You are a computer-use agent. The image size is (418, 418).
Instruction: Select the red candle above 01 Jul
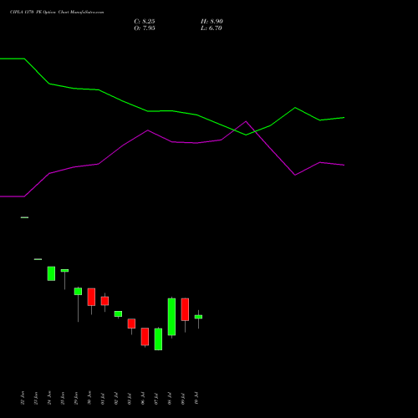pyautogui.click(x=104, y=301)
